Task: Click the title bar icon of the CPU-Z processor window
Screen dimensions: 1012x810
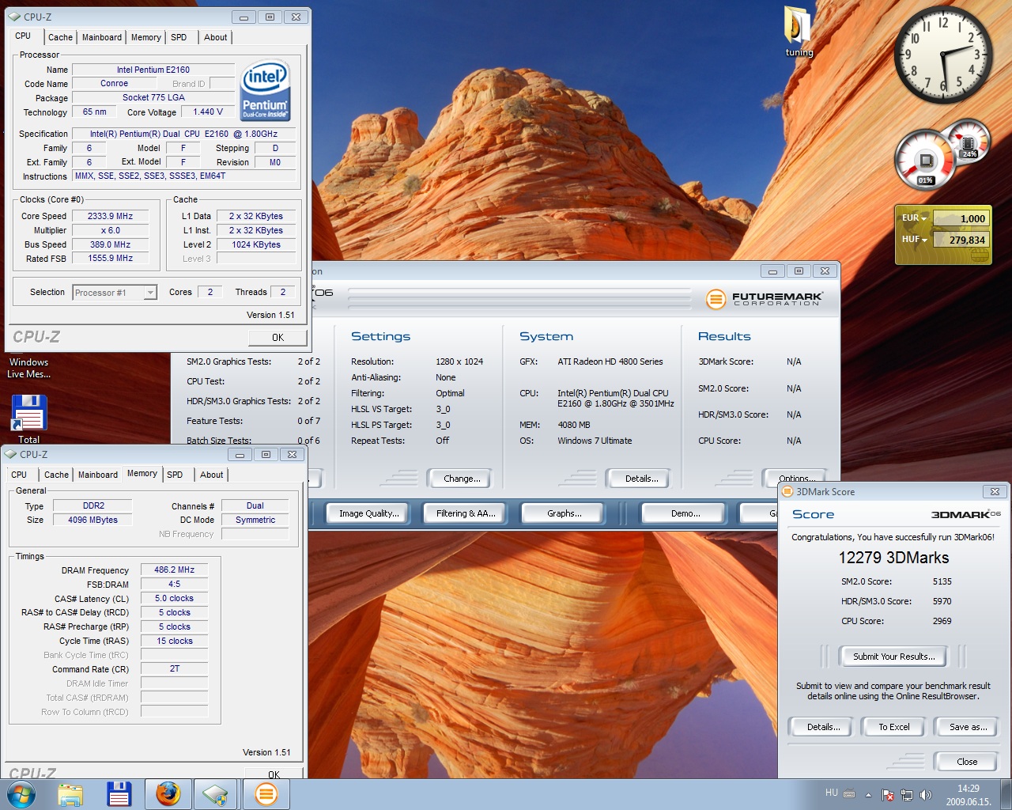Action: click(x=14, y=17)
